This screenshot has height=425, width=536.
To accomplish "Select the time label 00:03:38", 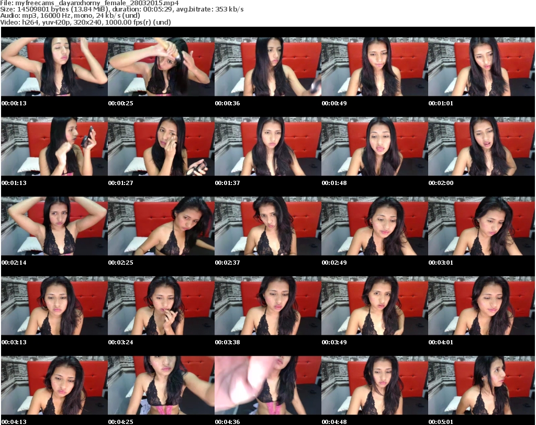I will pos(227,342).
